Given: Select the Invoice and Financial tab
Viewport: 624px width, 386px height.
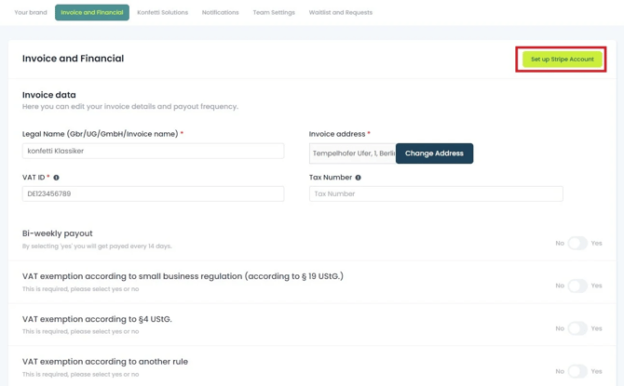Looking at the screenshot, I should (x=92, y=13).
